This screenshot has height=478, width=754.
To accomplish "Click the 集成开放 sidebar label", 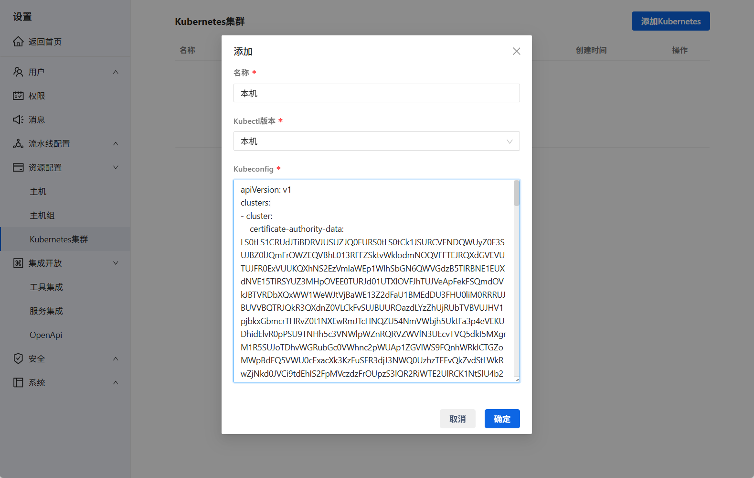I will pos(45,263).
